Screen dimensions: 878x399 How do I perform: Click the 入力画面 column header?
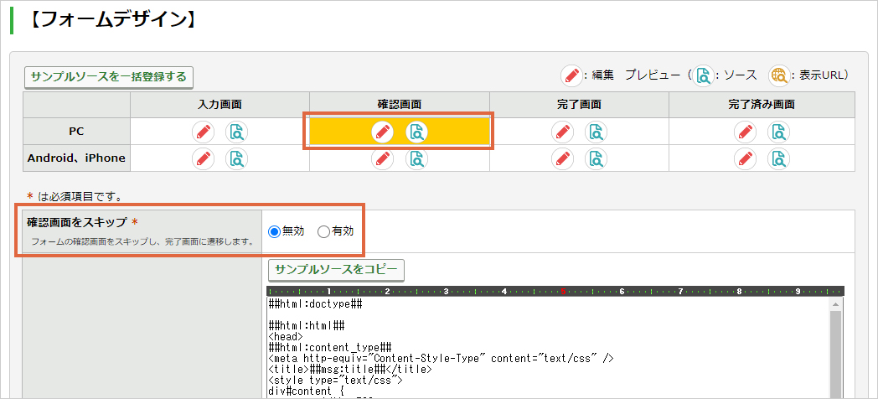pyautogui.click(x=220, y=105)
